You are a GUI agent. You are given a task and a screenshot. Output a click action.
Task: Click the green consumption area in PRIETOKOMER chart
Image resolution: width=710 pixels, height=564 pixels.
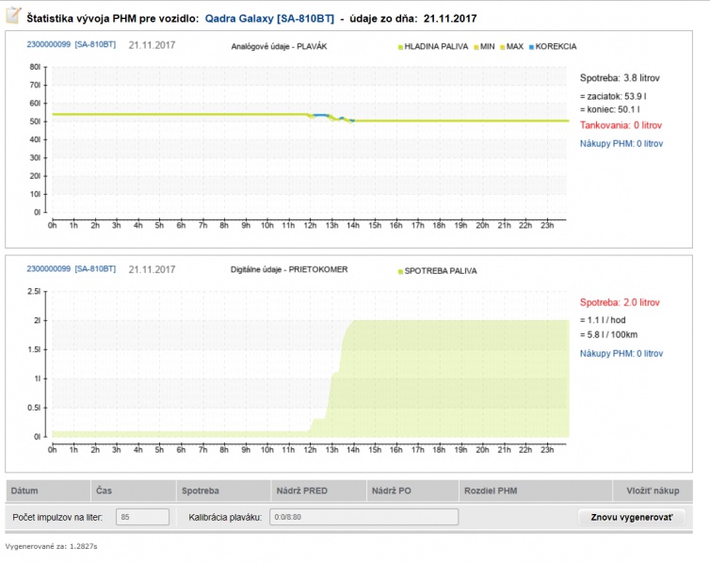(x=453, y=379)
